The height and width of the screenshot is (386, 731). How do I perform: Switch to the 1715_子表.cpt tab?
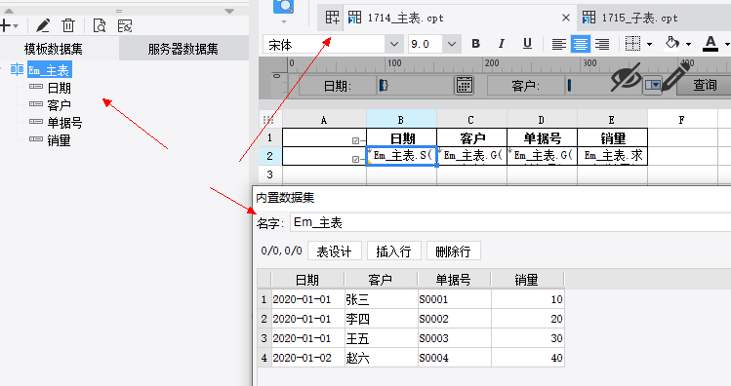[639, 19]
